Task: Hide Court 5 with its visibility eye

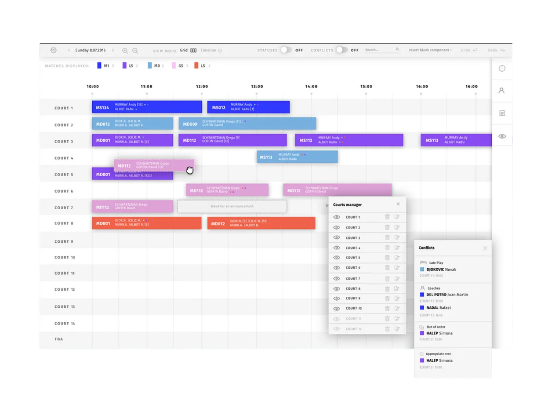Action: click(336, 257)
